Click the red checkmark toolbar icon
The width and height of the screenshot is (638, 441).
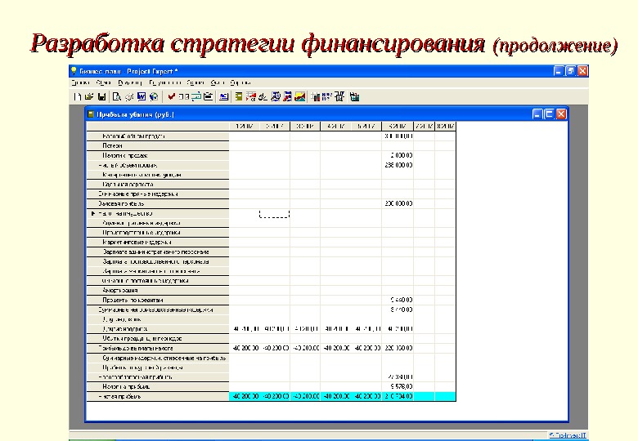coord(172,96)
